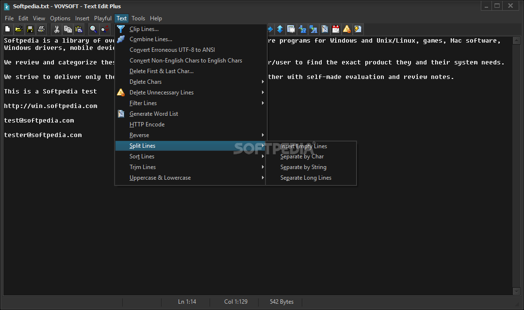
Task: Select Convert Erroneous UTF-8 to ANSI
Action: pos(191,50)
